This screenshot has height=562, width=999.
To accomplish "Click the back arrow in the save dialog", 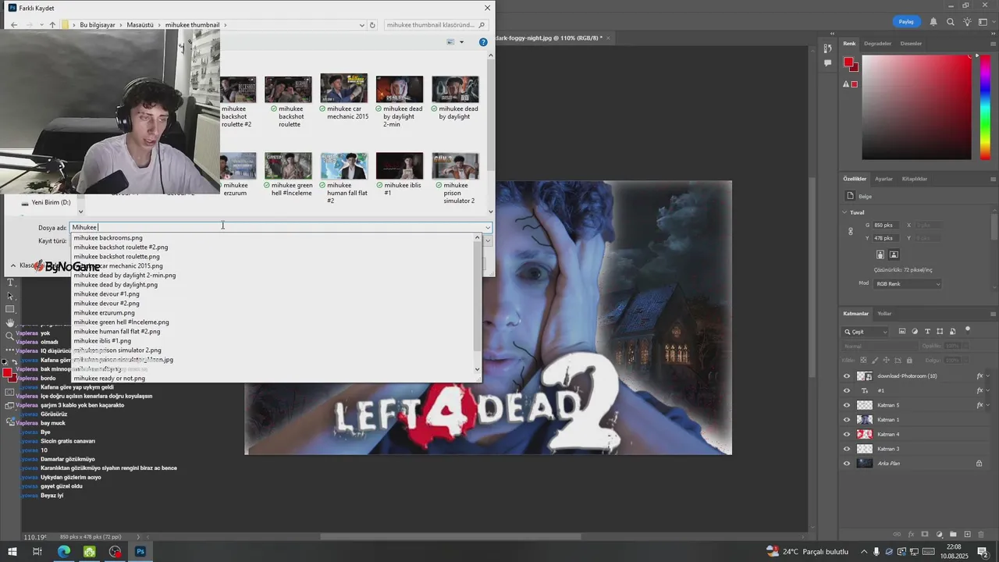I will [14, 25].
